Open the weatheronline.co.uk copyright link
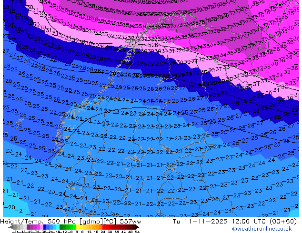The width and height of the screenshot is (302, 233). 262,229
